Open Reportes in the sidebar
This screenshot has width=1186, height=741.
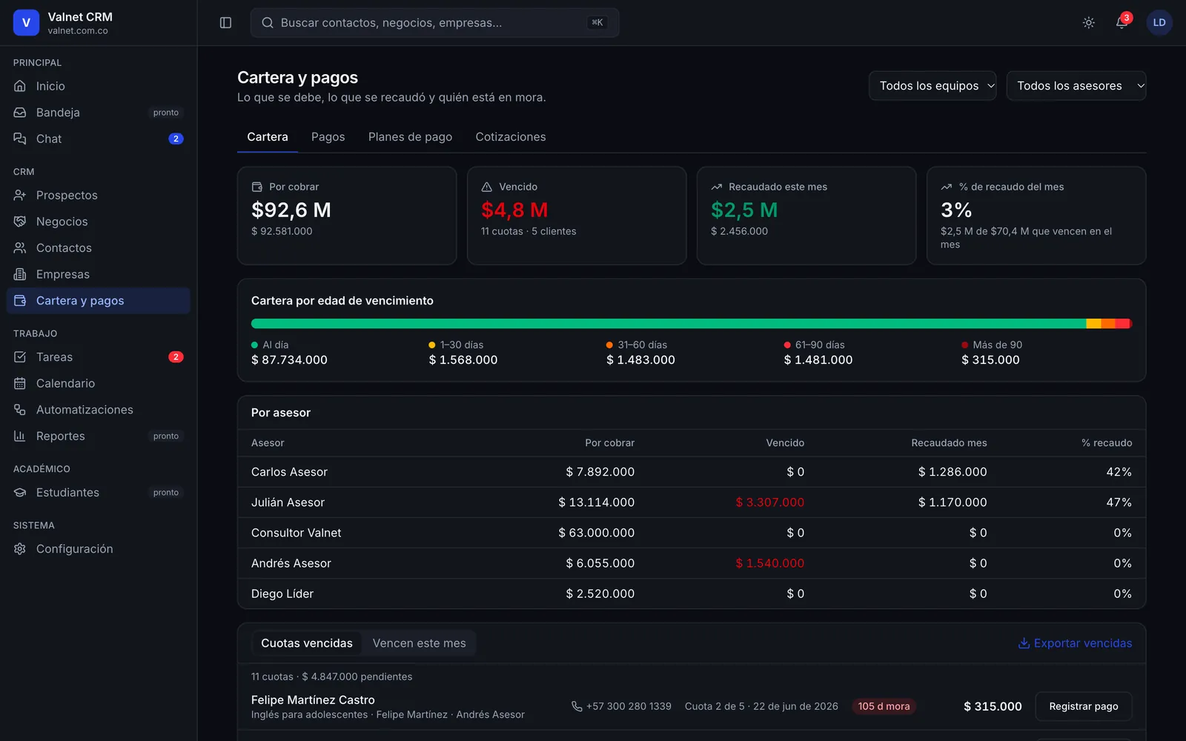pos(99,436)
